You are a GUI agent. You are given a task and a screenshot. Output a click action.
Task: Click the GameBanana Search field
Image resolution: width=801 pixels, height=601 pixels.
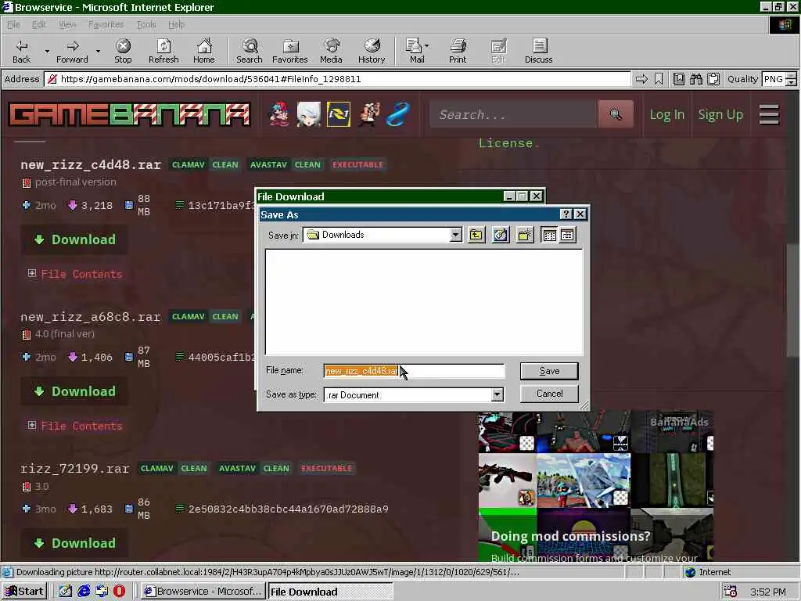pyautogui.click(x=513, y=114)
